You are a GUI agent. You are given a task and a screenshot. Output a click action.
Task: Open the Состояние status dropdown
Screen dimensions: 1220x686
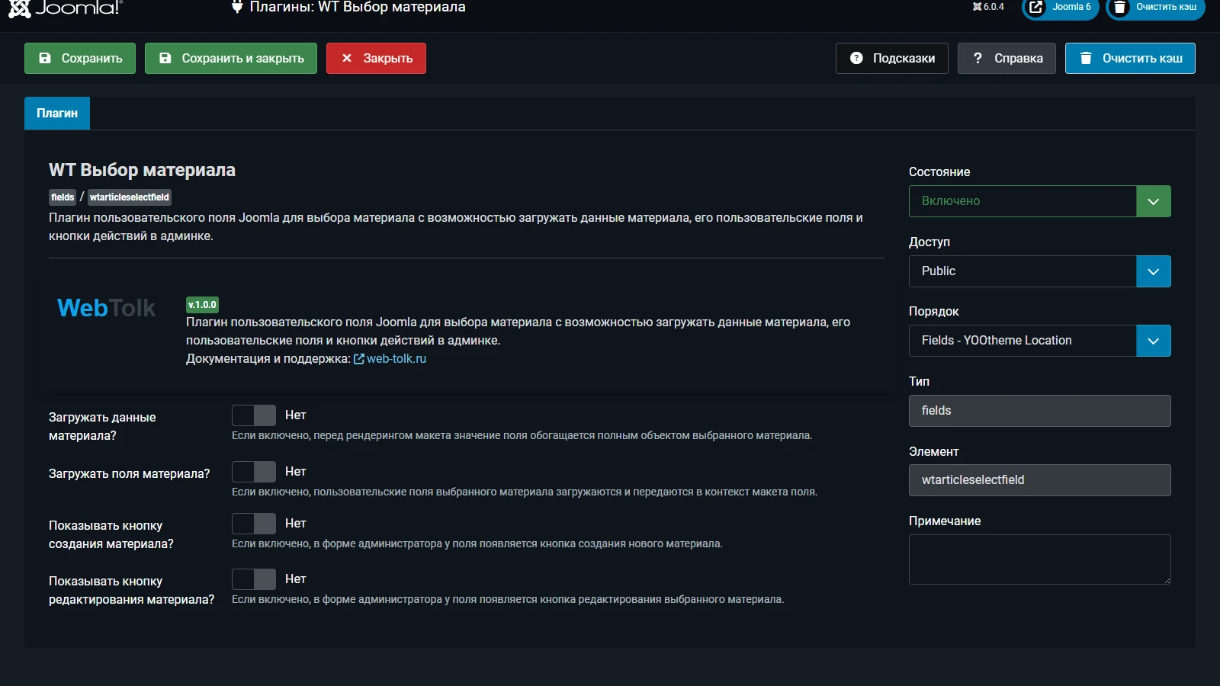(1039, 201)
